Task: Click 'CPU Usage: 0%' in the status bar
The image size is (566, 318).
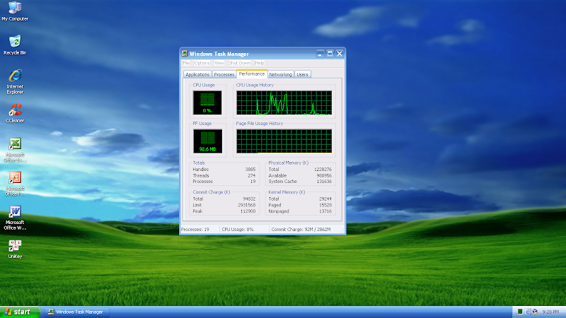Action: coord(238,229)
